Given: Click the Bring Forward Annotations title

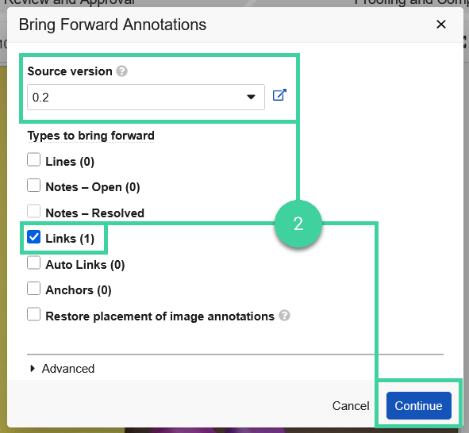Looking at the screenshot, I should pyautogui.click(x=113, y=25).
